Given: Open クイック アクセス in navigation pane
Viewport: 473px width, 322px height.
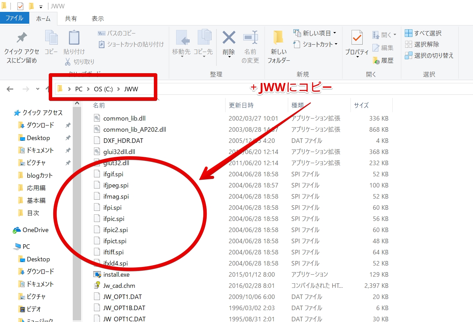Looking at the screenshot, I should (x=38, y=113).
